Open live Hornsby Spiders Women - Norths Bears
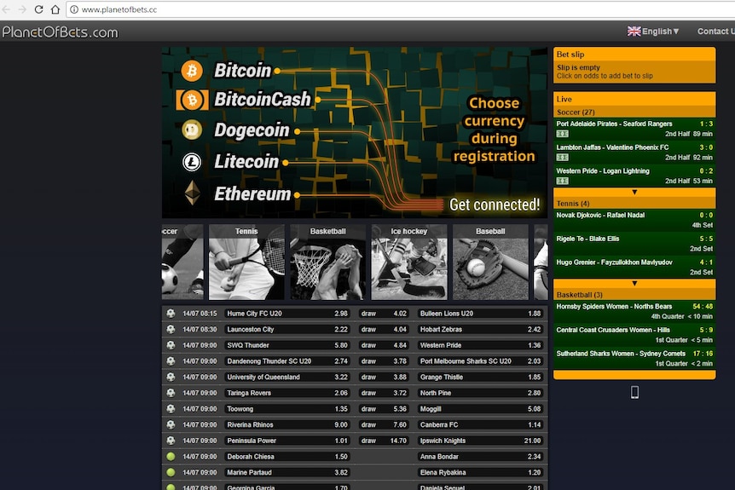Screen dimensions: 735x490 (x=634, y=312)
